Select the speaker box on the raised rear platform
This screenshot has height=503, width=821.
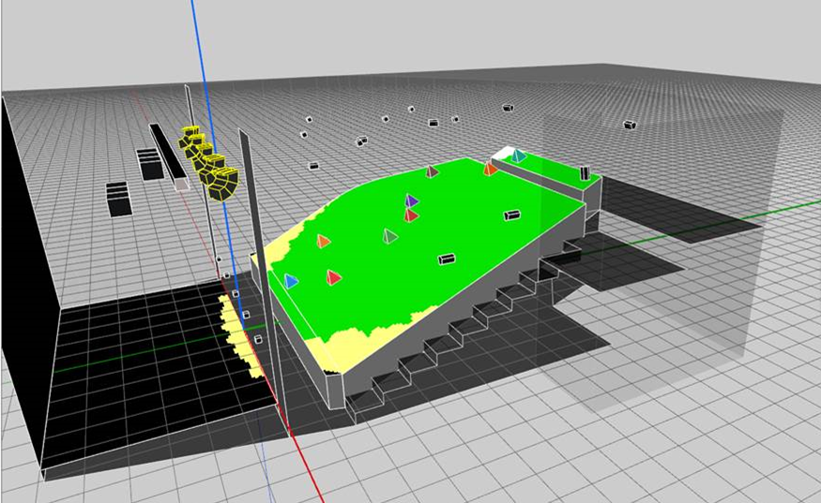coord(585,172)
